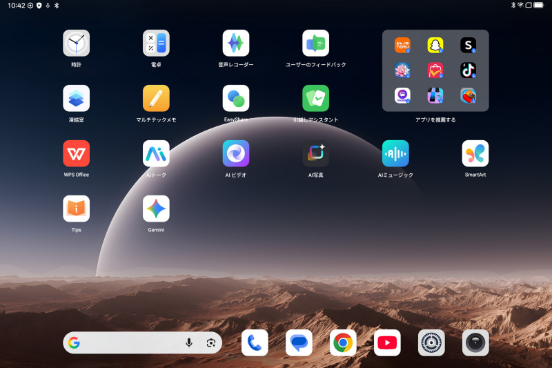Launch the AIトーク app
Viewport: 552px width, 368px height.
(156, 153)
